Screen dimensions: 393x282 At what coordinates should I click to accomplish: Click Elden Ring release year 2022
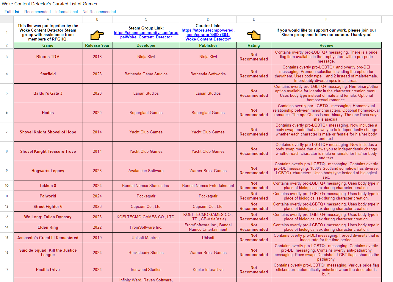coord(97,227)
